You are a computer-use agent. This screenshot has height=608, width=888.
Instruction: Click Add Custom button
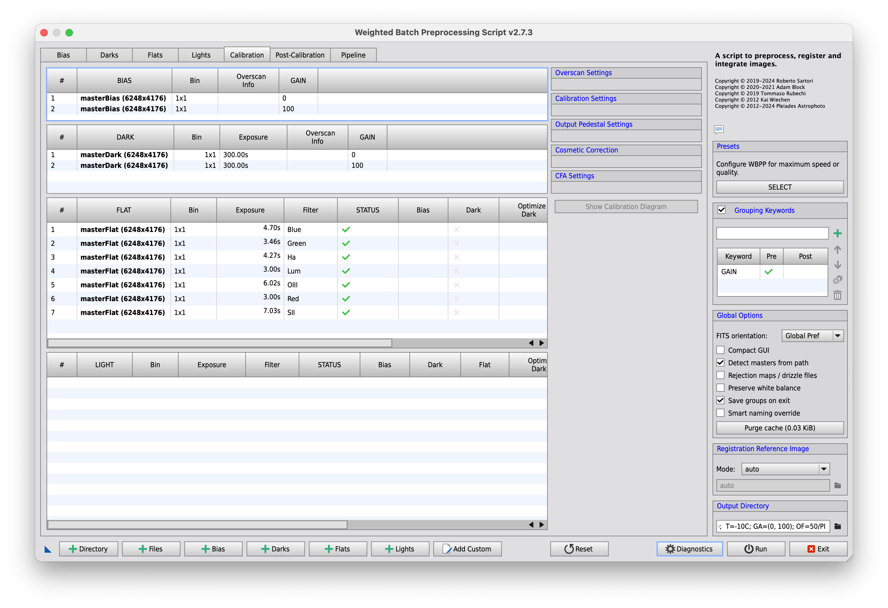tap(467, 549)
